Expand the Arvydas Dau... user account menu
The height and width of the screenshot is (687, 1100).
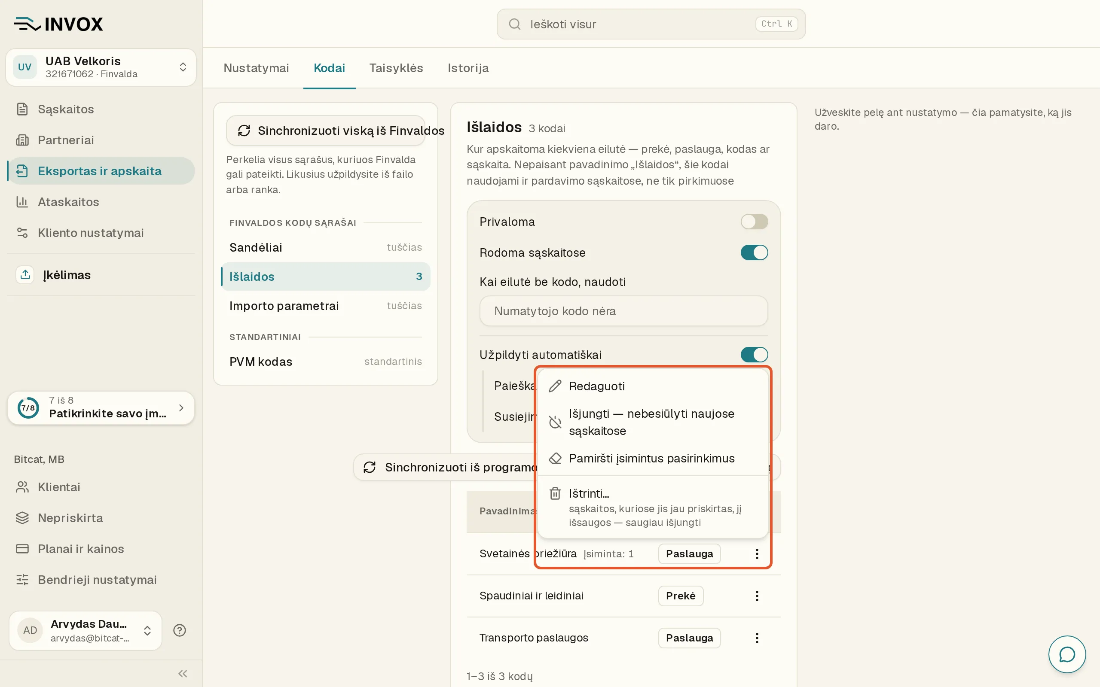coord(86,630)
